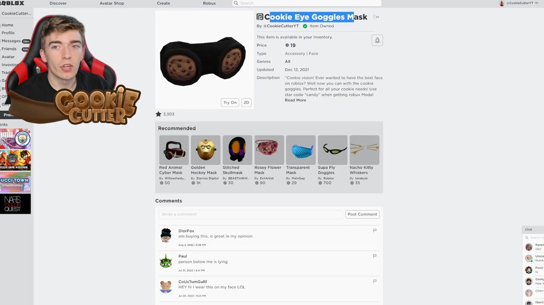Click the Try On button
The width and height of the screenshot is (544, 305).
(230, 102)
